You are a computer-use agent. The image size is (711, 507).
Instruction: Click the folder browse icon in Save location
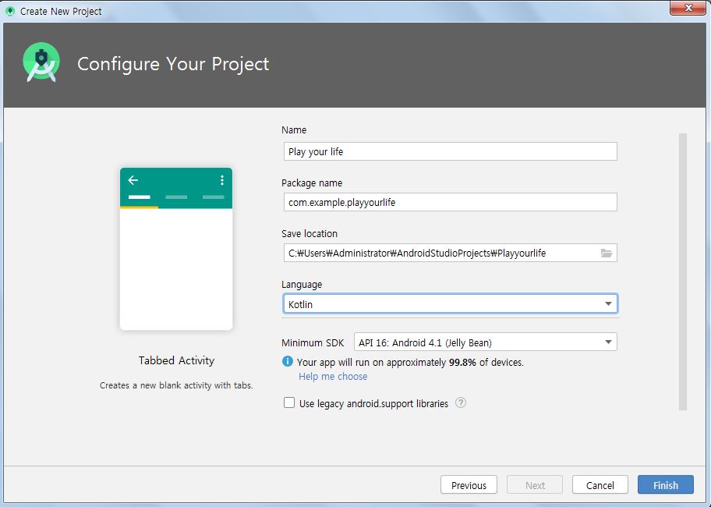(607, 253)
